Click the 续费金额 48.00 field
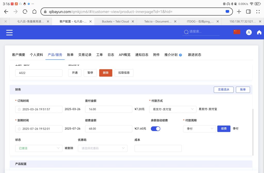The height and width of the screenshot is (173, 264). tap(109, 129)
